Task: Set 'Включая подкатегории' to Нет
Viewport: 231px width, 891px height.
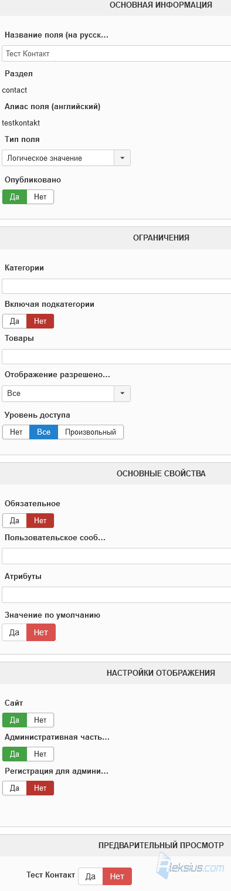Action: point(40,321)
